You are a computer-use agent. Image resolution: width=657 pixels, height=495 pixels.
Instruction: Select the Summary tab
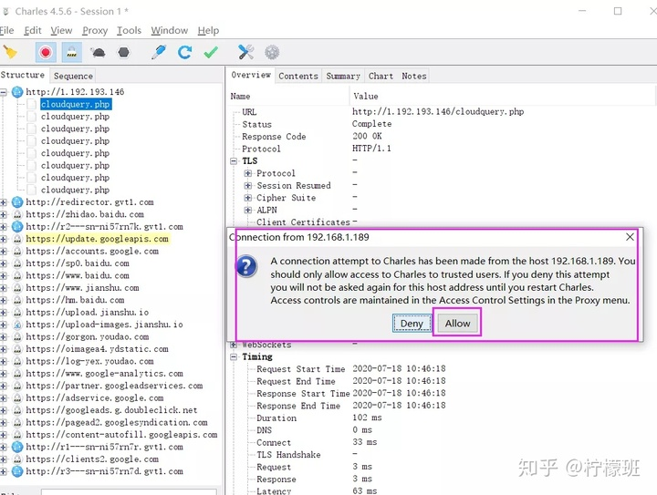click(x=343, y=77)
